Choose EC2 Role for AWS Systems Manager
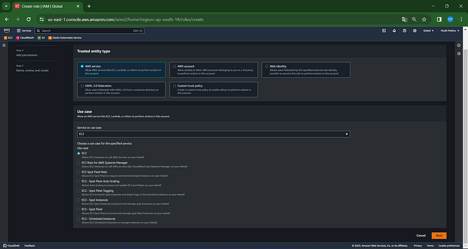The height and width of the screenshot is (249, 468). click(79, 163)
